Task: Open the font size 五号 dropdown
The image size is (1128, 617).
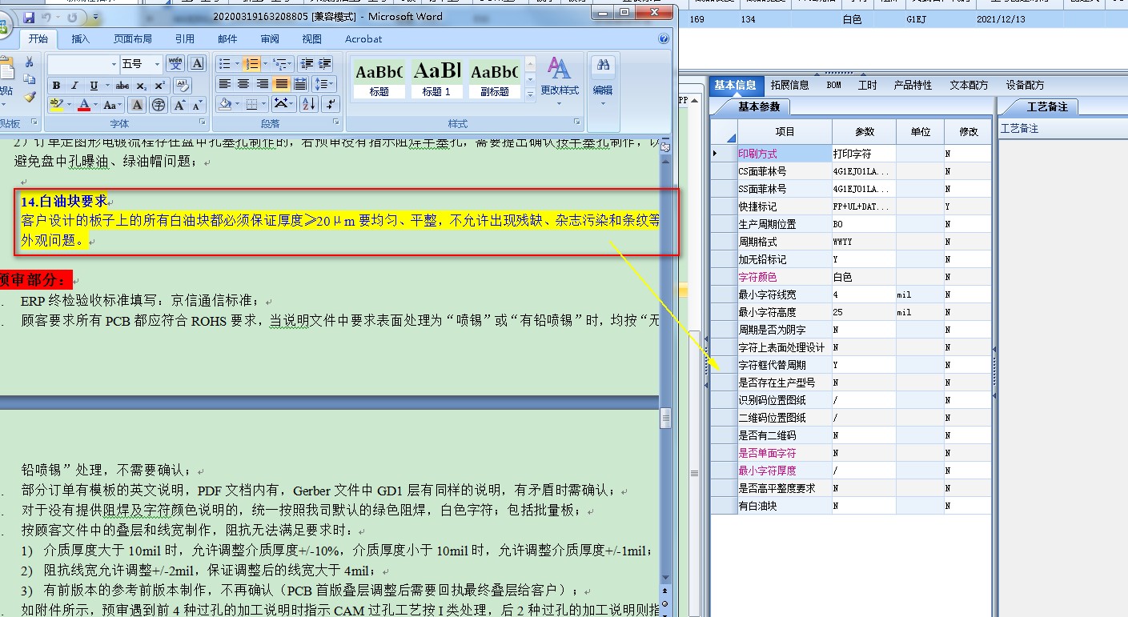Action: tap(157, 64)
